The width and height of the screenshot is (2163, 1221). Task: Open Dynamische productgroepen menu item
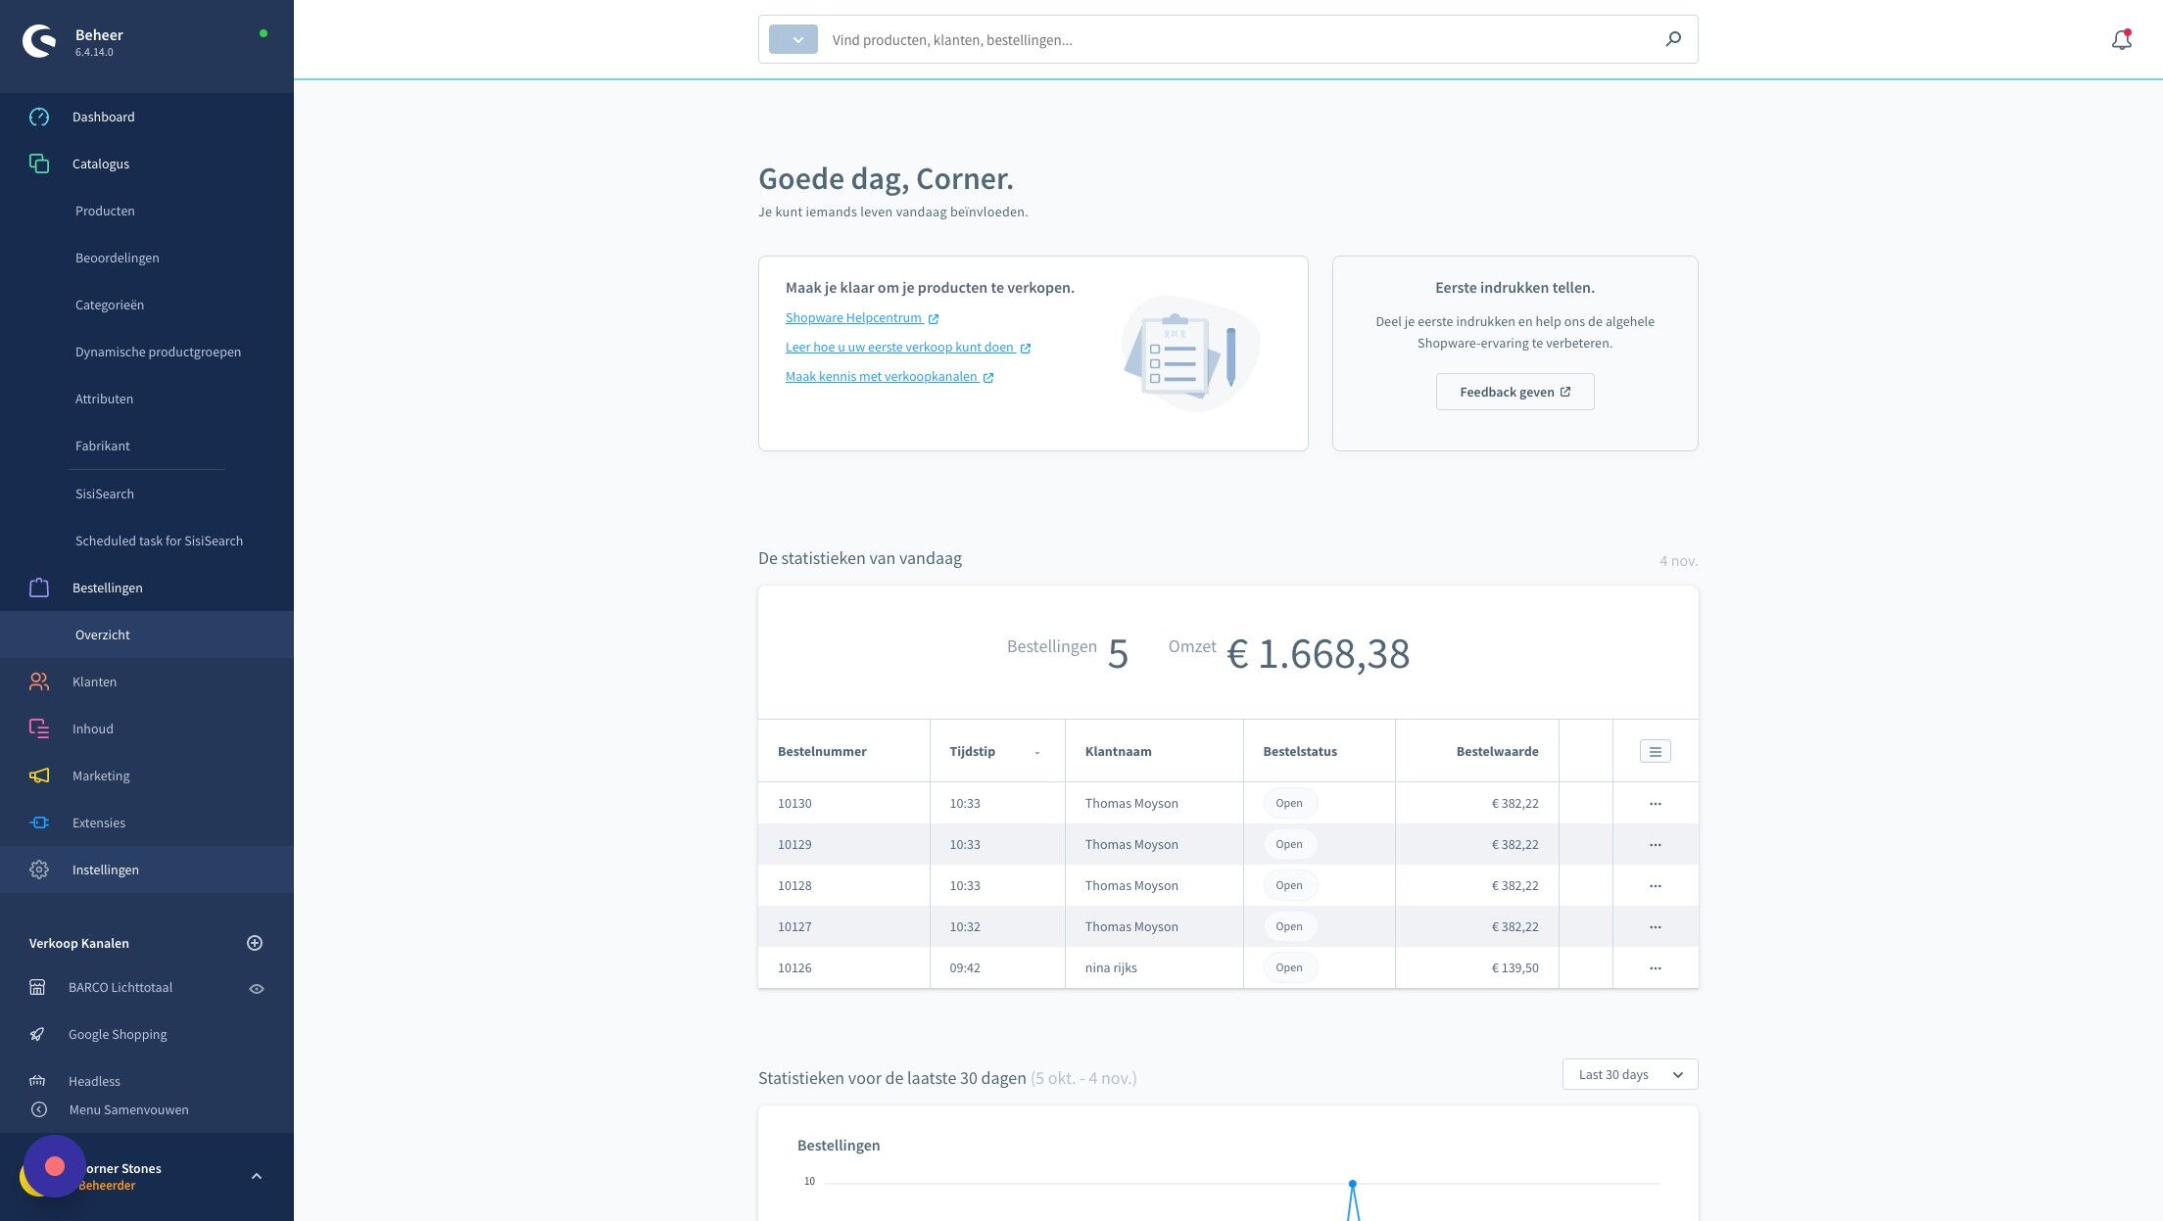(158, 352)
